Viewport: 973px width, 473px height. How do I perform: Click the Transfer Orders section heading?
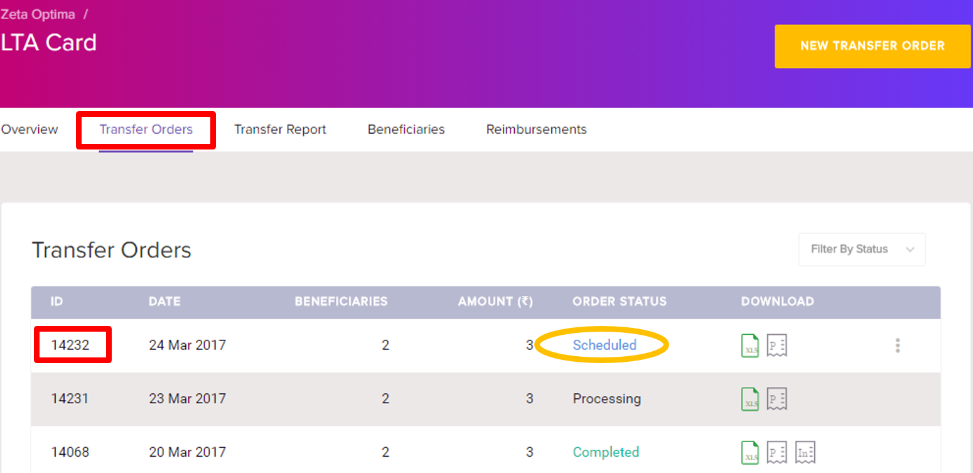112,250
